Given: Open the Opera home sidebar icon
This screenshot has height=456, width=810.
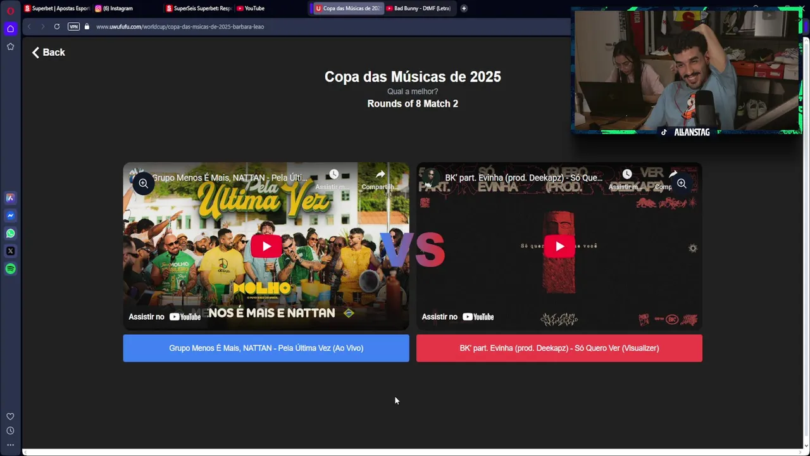Looking at the screenshot, I should pyautogui.click(x=10, y=28).
